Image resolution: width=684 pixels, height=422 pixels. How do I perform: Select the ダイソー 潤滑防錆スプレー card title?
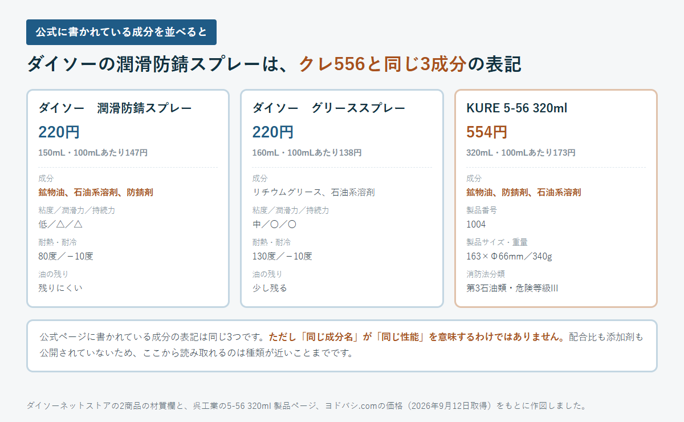[x=115, y=108]
